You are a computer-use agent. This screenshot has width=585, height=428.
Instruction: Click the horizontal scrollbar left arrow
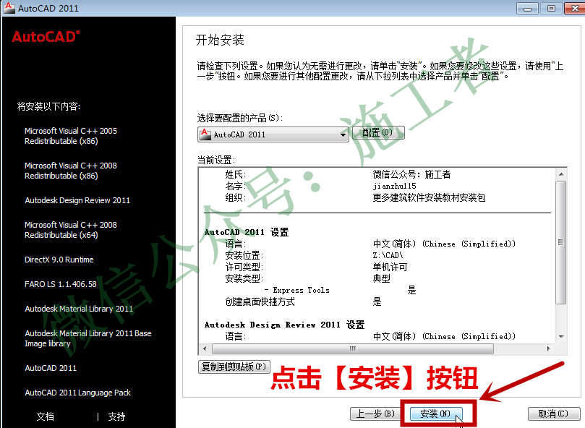[x=205, y=348]
